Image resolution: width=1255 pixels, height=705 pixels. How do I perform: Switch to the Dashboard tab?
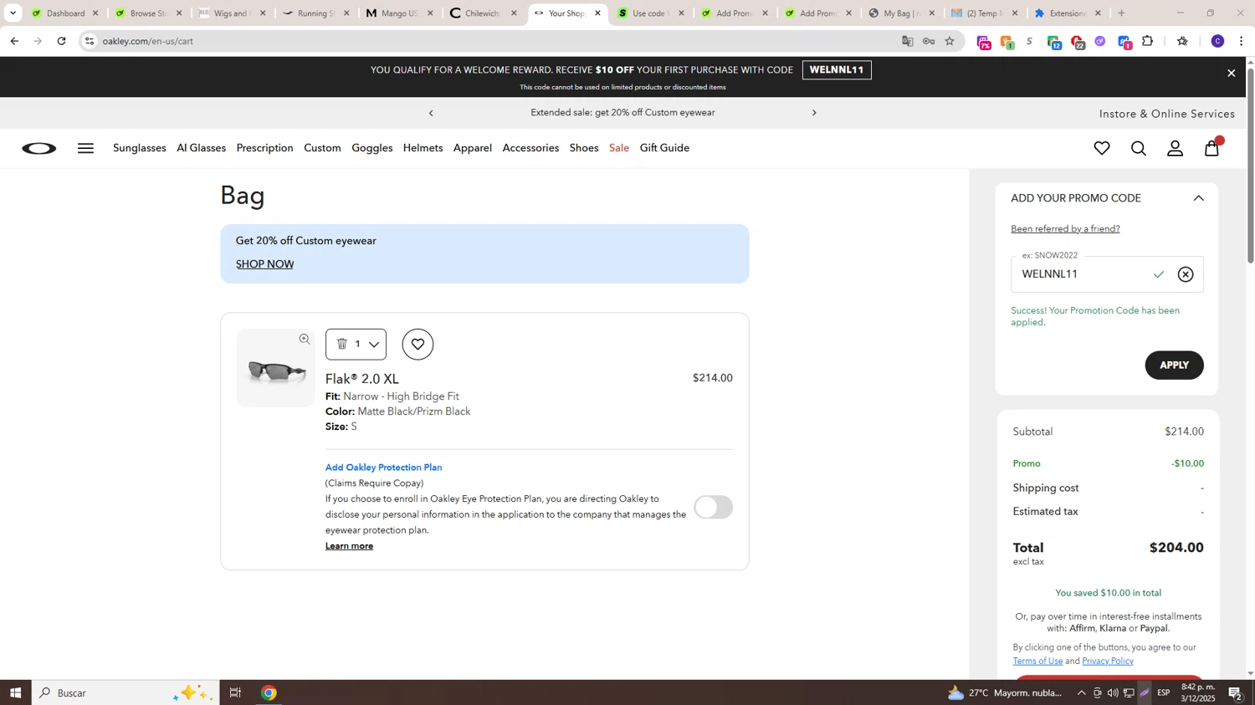point(65,13)
